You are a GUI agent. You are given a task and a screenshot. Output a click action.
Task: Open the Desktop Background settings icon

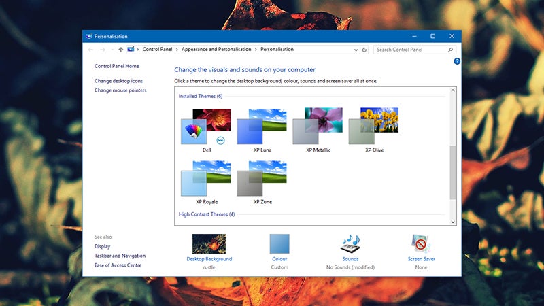pyautogui.click(x=209, y=243)
